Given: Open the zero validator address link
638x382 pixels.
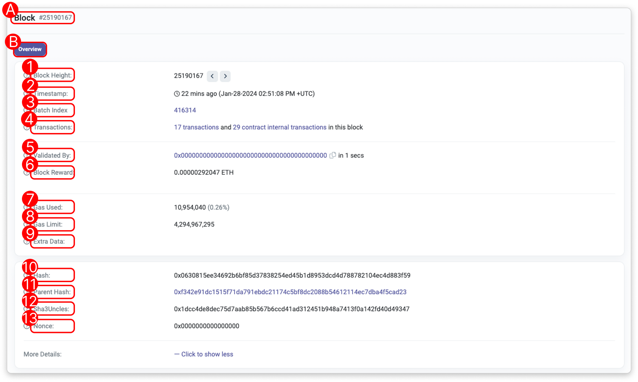Looking at the screenshot, I should click(x=250, y=155).
